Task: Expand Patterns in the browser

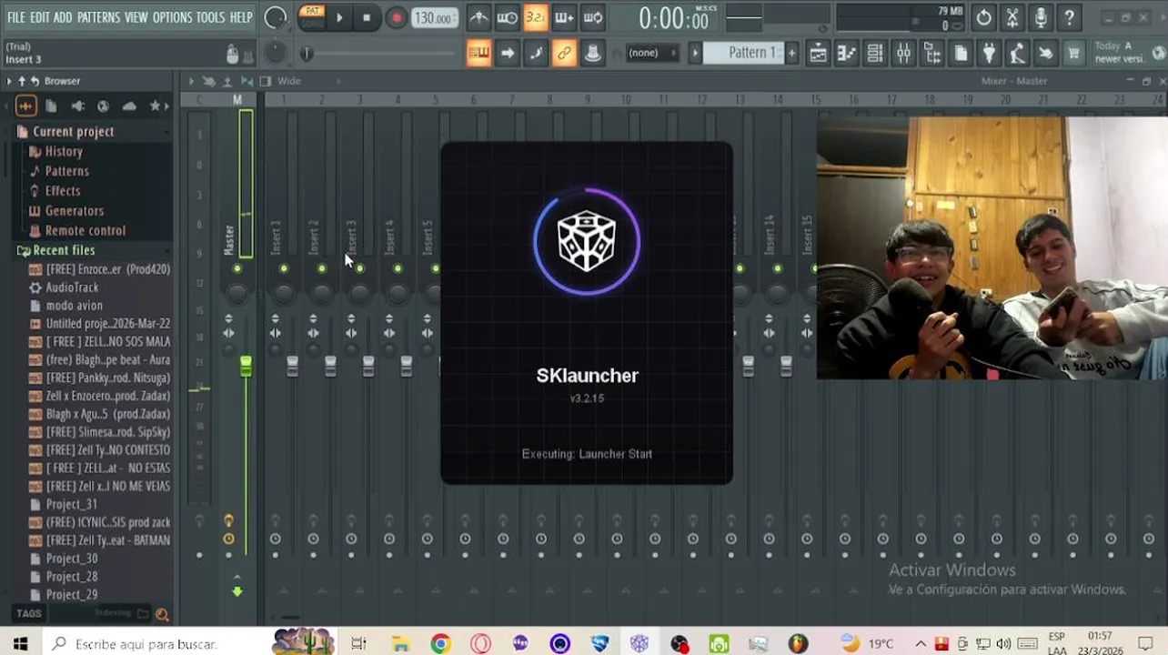Action: (66, 171)
